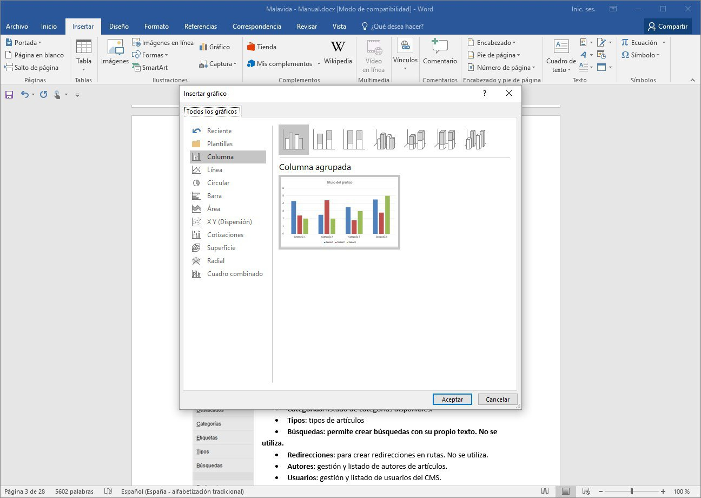The height and width of the screenshot is (498, 701).
Task: Select Cuadro combinado chart category
Action: 234,274
